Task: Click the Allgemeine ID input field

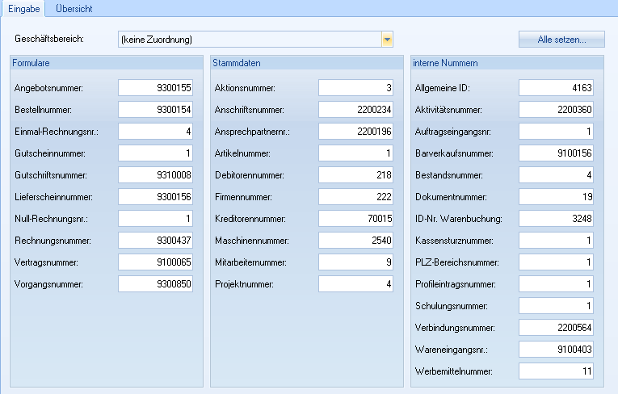Action: (x=556, y=87)
